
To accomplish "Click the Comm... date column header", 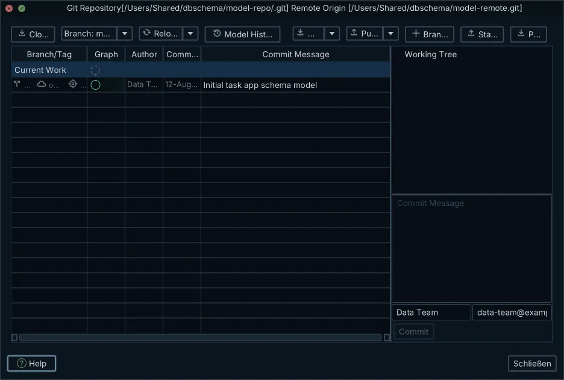I will point(182,54).
